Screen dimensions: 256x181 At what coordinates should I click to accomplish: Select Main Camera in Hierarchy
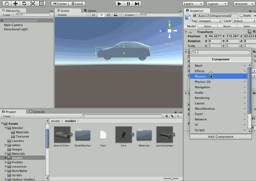click(13, 25)
